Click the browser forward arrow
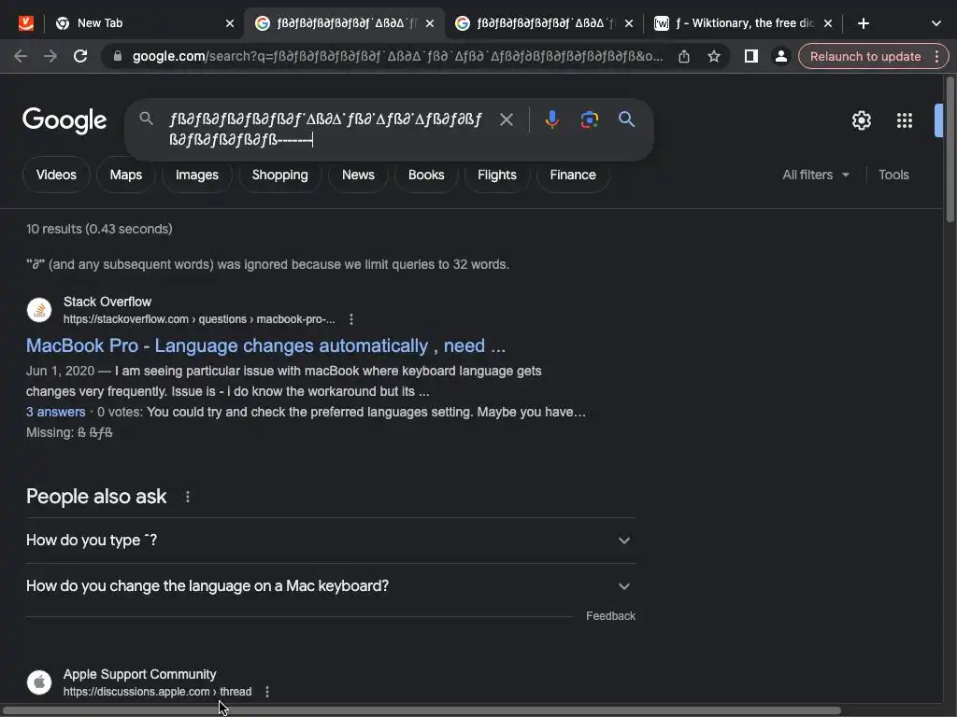Image resolution: width=957 pixels, height=717 pixels. click(50, 56)
